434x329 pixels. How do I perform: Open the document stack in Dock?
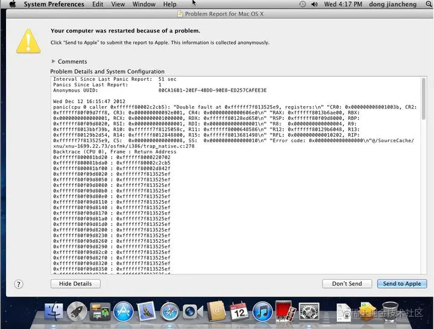pyautogui.click(x=344, y=312)
